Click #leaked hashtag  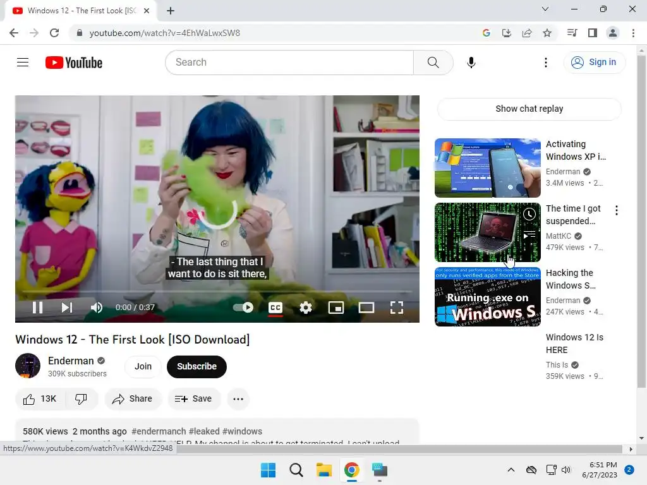204,431
